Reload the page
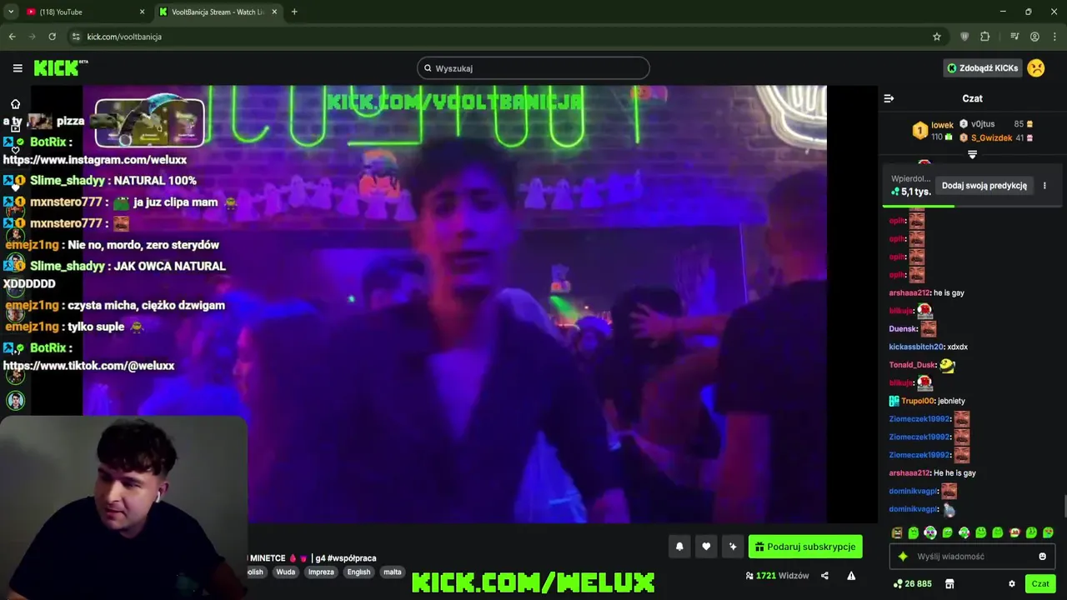 (52, 37)
